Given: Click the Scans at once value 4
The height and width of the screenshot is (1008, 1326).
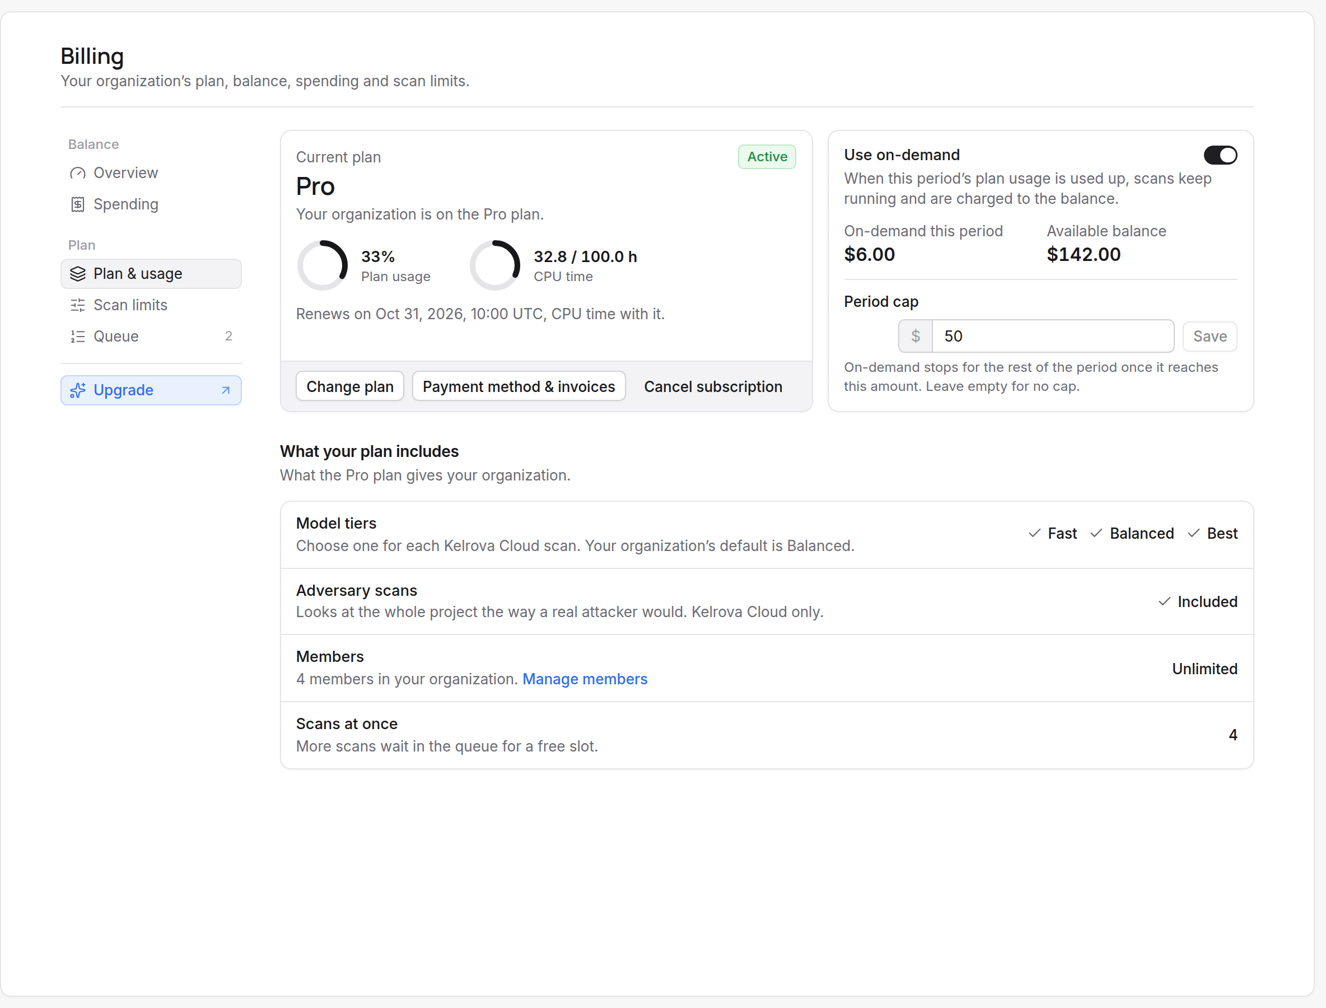Looking at the screenshot, I should click(1233, 735).
